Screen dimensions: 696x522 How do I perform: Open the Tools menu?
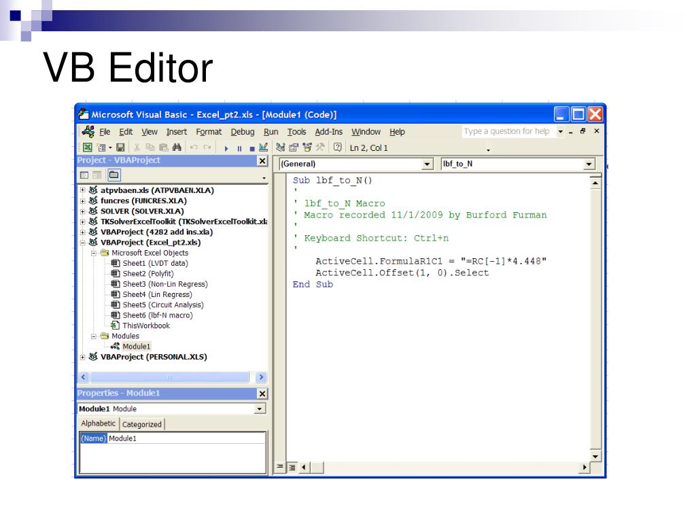[x=296, y=132]
